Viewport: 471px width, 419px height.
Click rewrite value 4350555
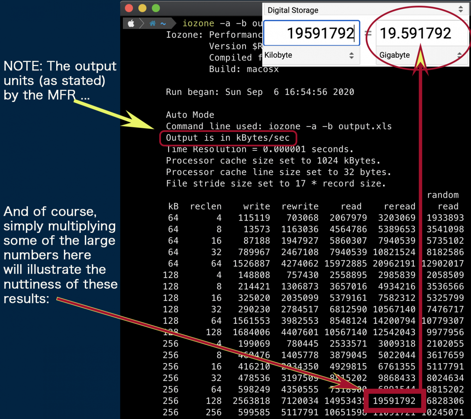point(300,390)
